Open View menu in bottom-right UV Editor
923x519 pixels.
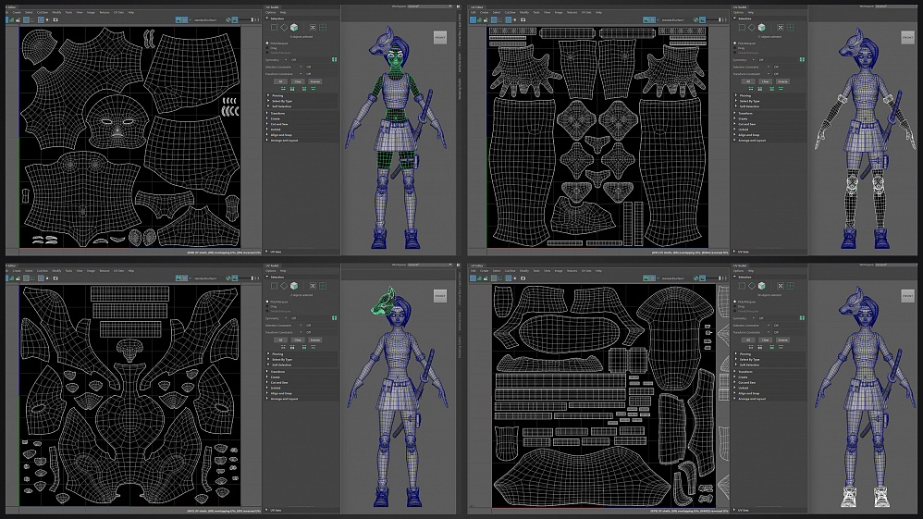(x=547, y=270)
